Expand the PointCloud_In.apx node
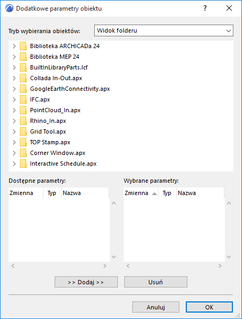 [x=14, y=110]
